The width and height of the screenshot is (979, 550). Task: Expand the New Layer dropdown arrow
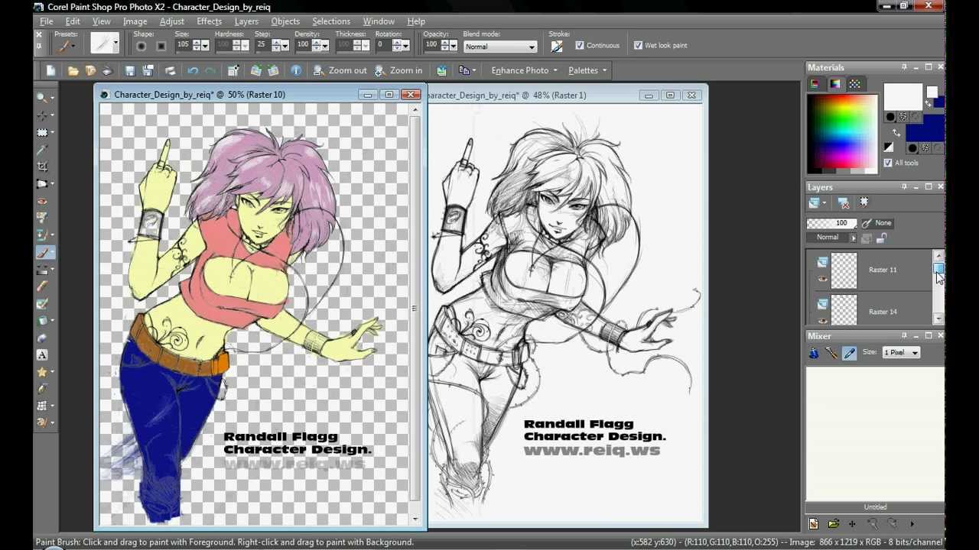click(x=824, y=202)
